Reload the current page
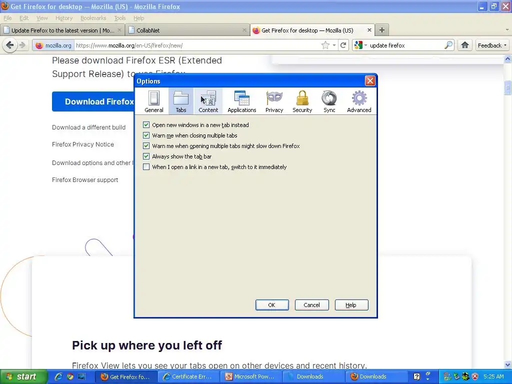The height and width of the screenshot is (384, 512). pos(343,45)
